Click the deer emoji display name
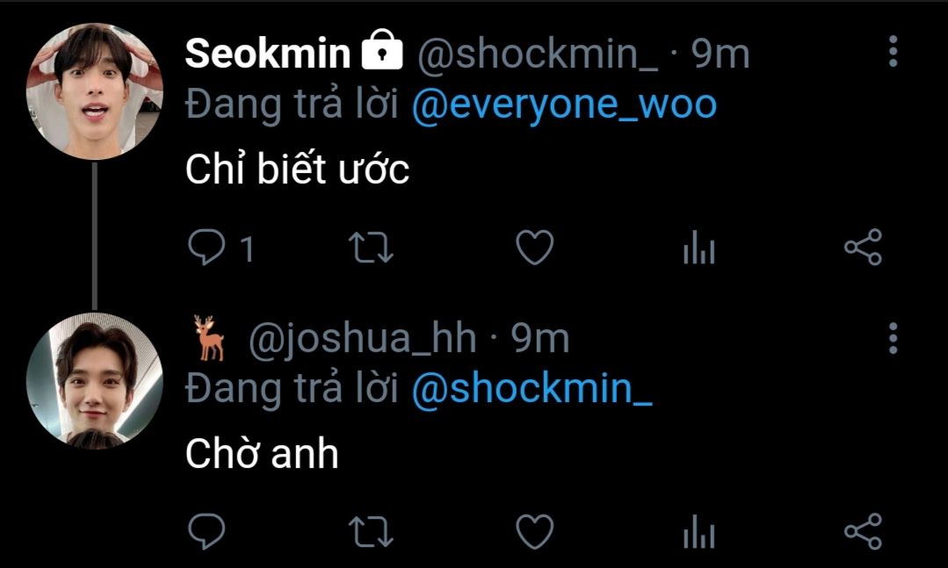 point(208,338)
